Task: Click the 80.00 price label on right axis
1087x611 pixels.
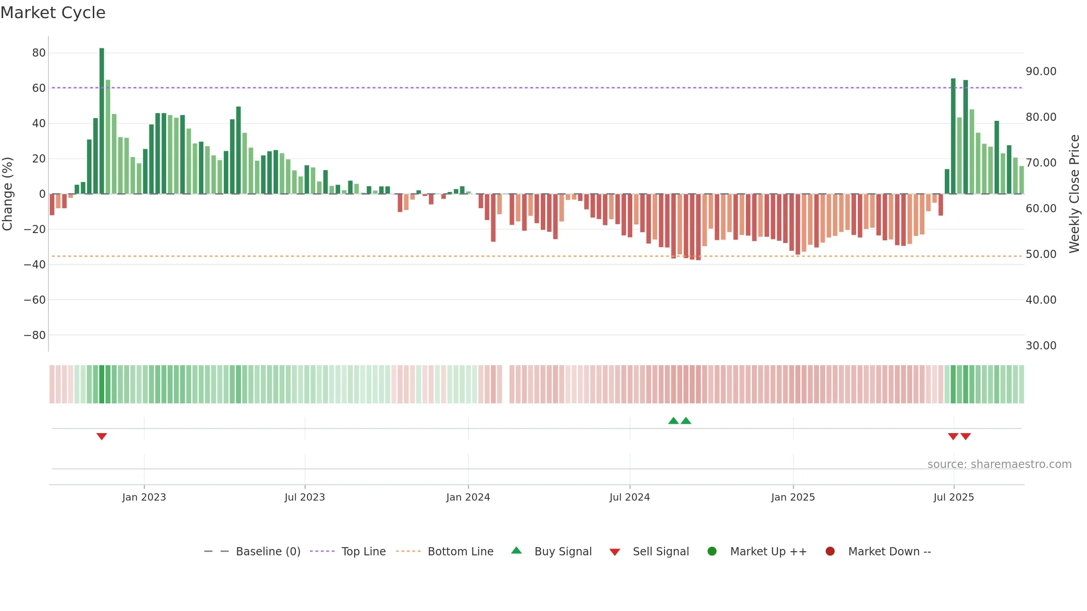Action: pyautogui.click(x=1041, y=117)
